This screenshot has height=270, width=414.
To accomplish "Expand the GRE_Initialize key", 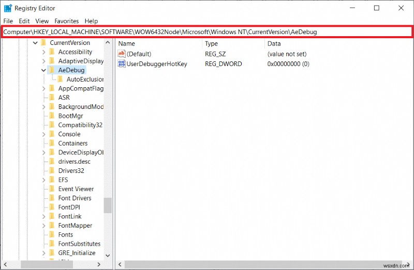I will (43, 253).
